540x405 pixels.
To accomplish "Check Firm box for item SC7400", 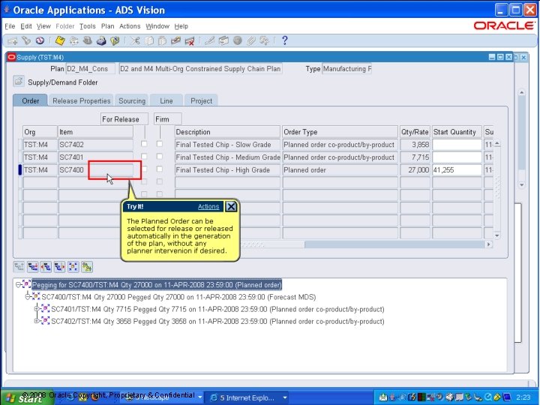I will (160, 169).
